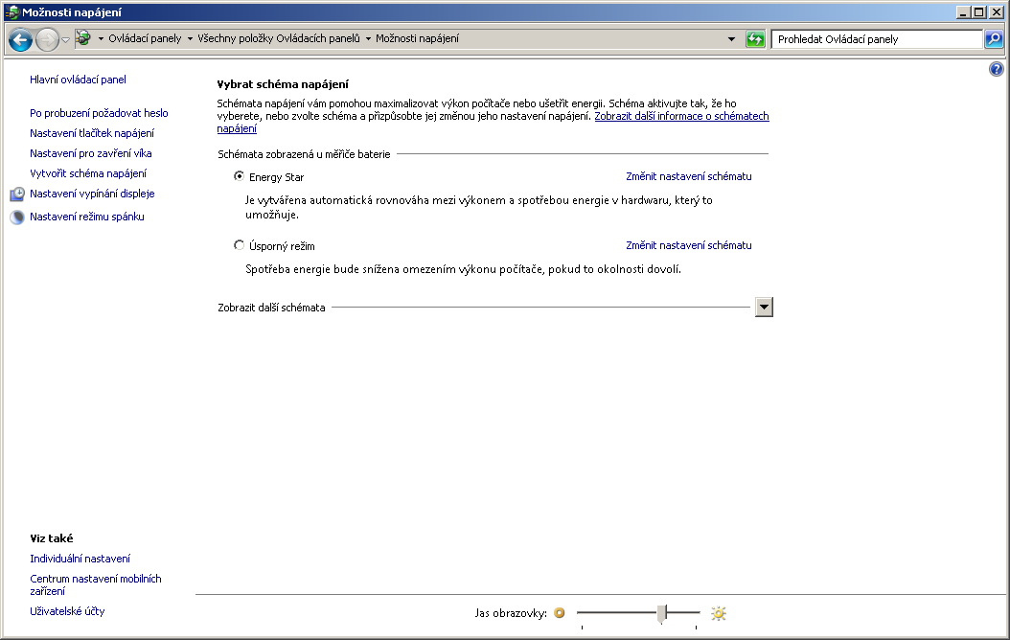Click the greyed Forward arrow button
Image resolution: width=1010 pixels, height=640 pixels.
47,39
